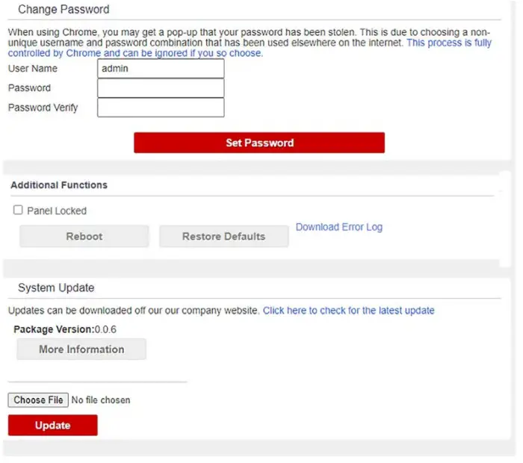This screenshot has height=463, width=523.
Task: Focus the Password text box
Action: 161,88
